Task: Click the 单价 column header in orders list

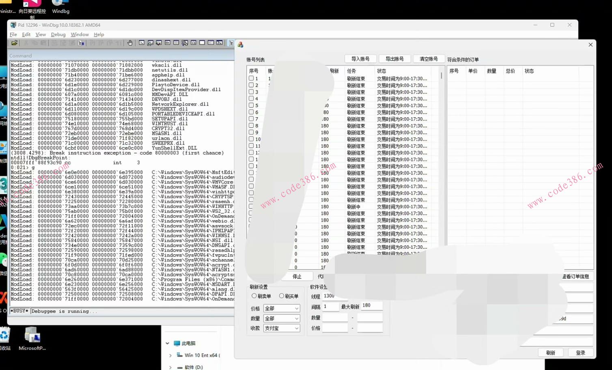Action: (x=473, y=71)
